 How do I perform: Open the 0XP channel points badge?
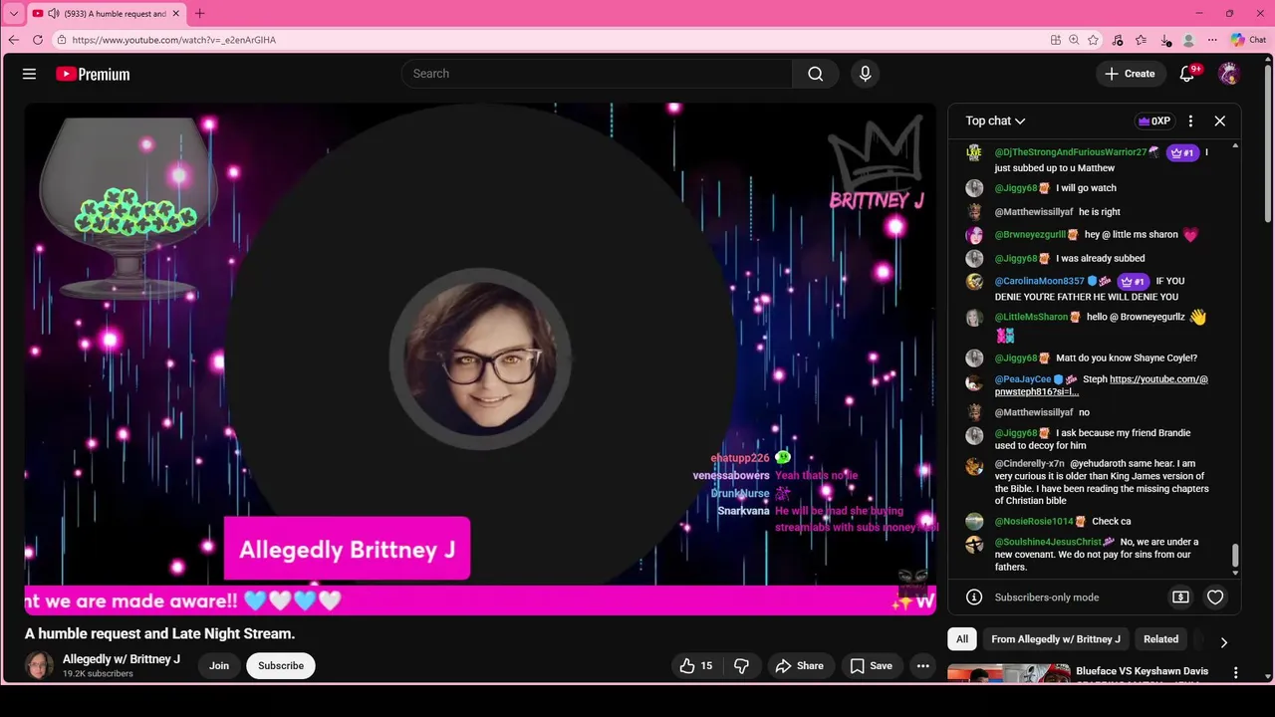1154,120
